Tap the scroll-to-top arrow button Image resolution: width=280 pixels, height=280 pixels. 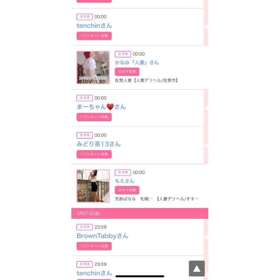tap(196, 268)
